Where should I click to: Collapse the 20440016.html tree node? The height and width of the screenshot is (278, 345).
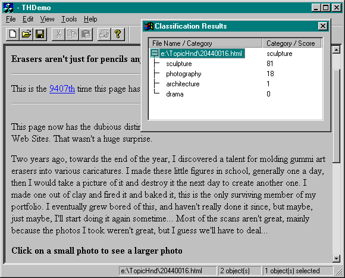tap(155, 53)
